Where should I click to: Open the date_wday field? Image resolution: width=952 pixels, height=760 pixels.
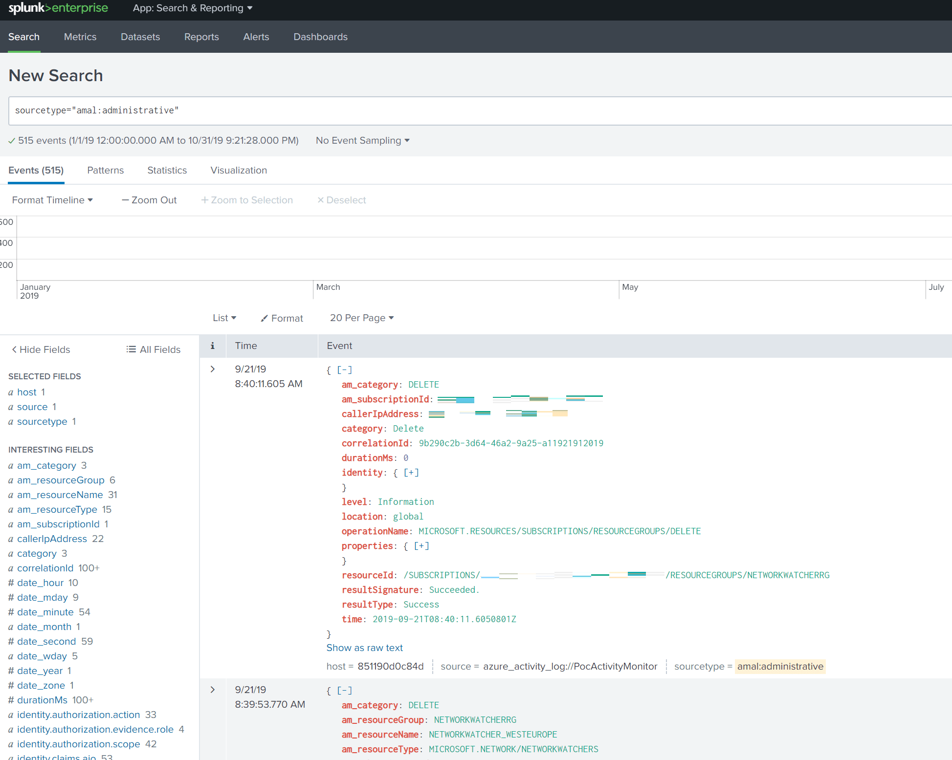[42, 656]
